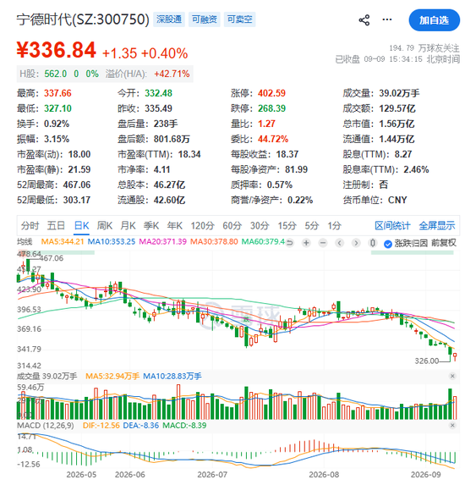Click the 加自选 add-to-watchlist button
Image resolution: width=465 pixels, height=485 pixels.
coord(434,20)
